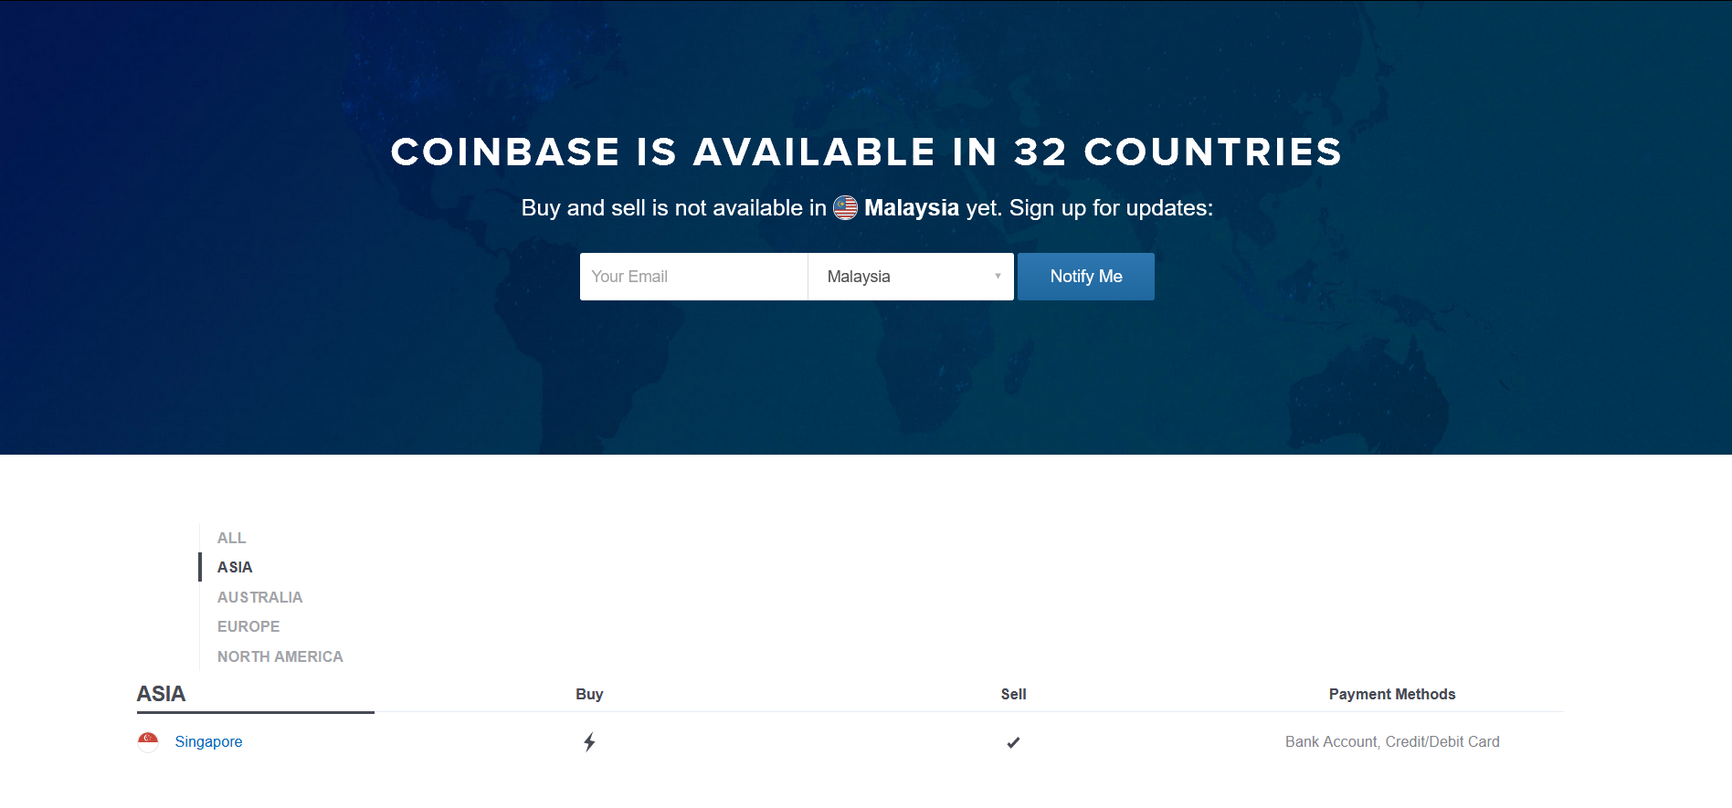Open the Malaysia country dropdown

tap(911, 277)
